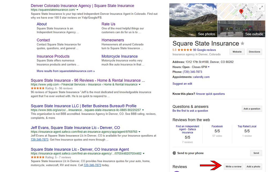This screenshot has width=268, height=172.
Task: Open the Homeowners sitelink
Action: (x=113, y=40)
